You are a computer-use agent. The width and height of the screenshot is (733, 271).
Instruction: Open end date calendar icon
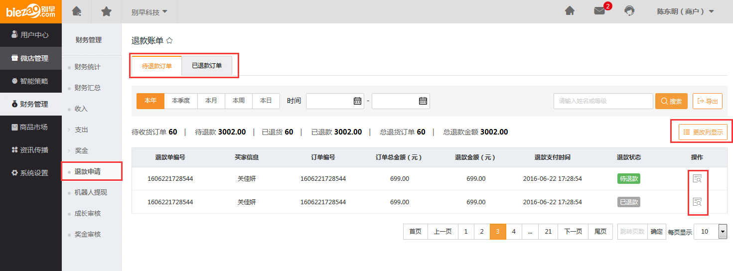tap(423, 101)
